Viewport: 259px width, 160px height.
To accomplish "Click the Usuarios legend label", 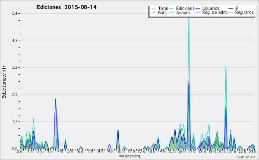I will 211,8.
